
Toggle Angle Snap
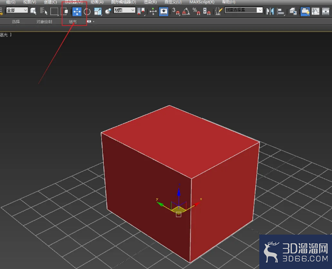pyautogui.click(x=186, y=11)
